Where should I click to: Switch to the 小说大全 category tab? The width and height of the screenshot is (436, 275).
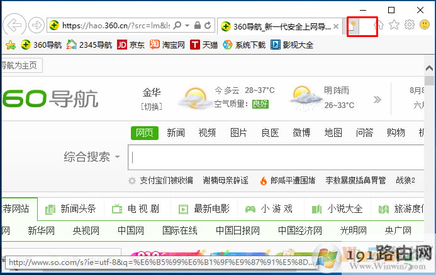(338, 209)
